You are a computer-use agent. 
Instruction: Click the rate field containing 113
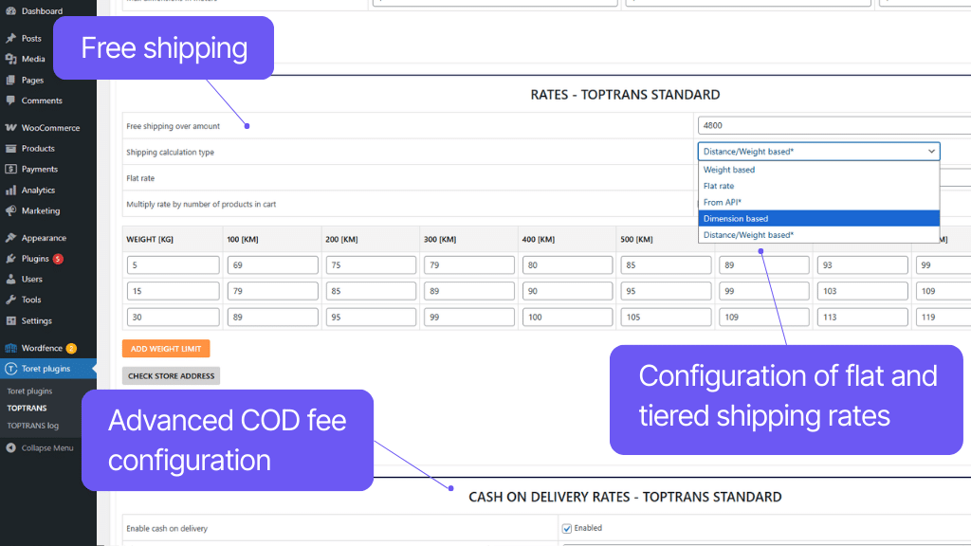[x=863, y=317]
